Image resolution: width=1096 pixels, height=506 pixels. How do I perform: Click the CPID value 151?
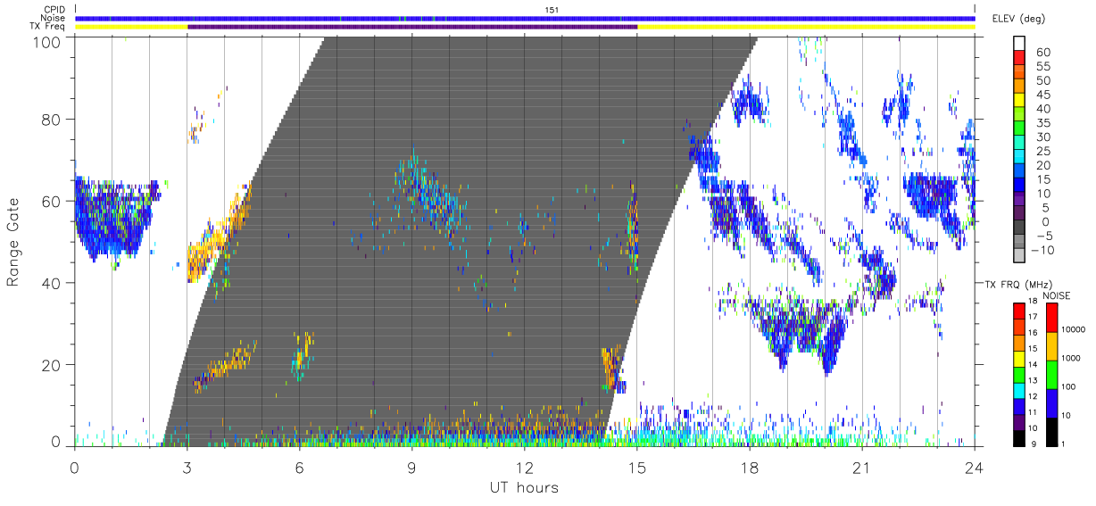pos(552,10)
